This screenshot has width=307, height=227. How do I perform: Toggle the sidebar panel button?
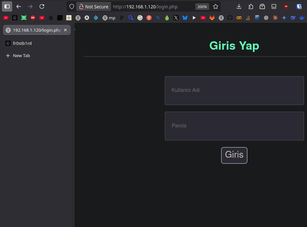(x=7, y=6)
